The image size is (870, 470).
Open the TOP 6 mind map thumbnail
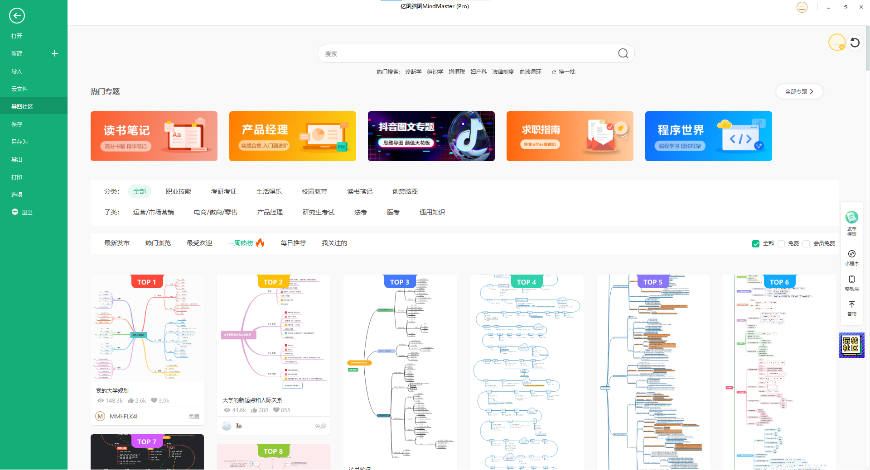(x=779, y=372)
